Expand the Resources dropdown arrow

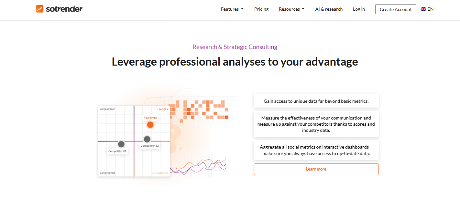coord(303,9)
